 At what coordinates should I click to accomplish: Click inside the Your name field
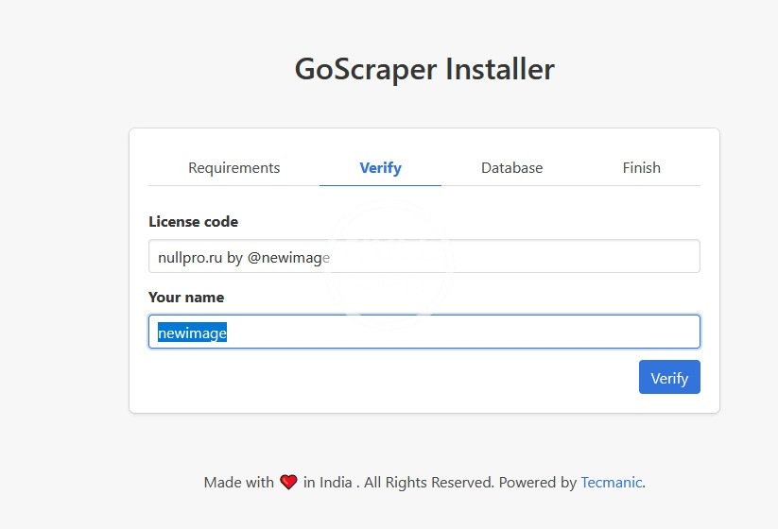click(473, 333)
